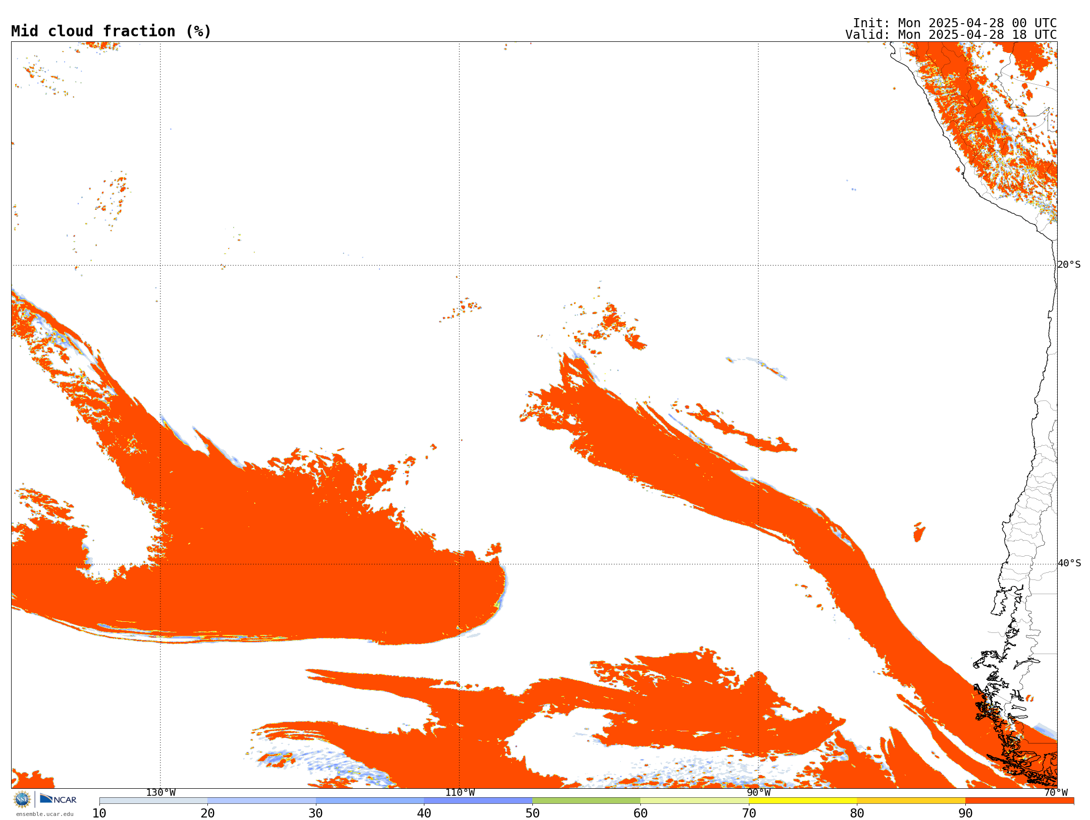Viewport: 1090px width, 820px height.
Task: Click the colorbar tick label 10
Action: point(99,813)
